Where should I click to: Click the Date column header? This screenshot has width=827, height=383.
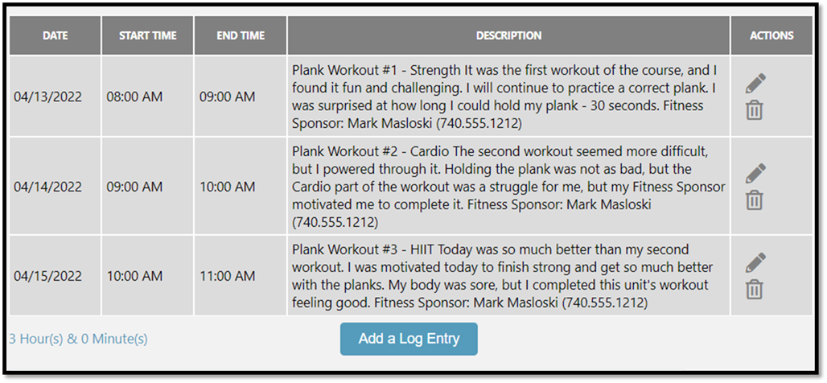pos(56,35)
